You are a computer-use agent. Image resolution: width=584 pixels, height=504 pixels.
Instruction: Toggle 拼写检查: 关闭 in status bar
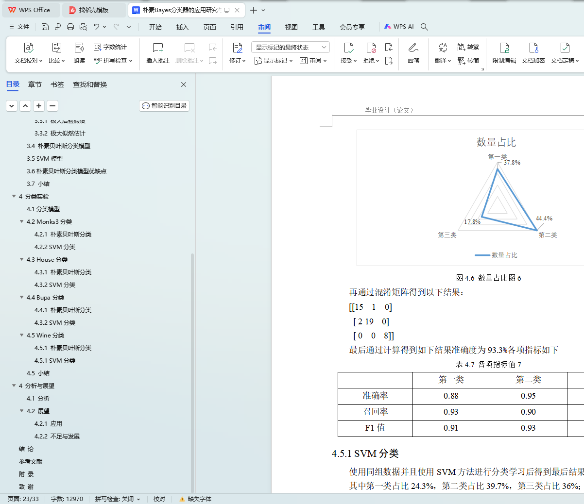tap(118, 499)
